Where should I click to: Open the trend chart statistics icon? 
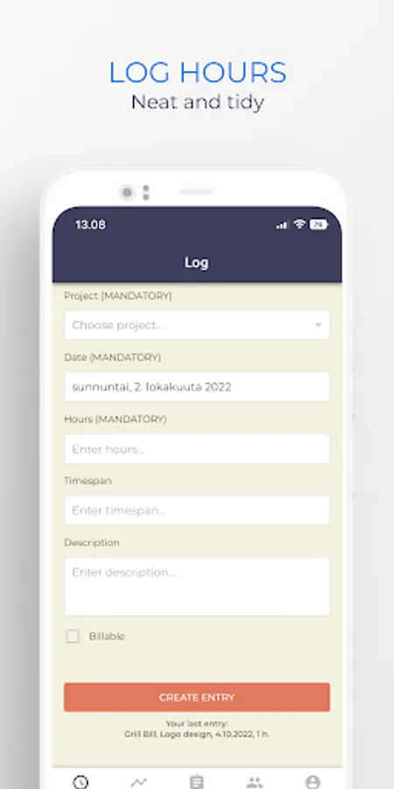click(138, 781)
